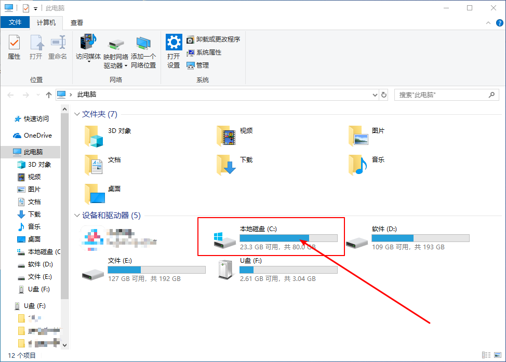Switch to details view in status bar

486,355
